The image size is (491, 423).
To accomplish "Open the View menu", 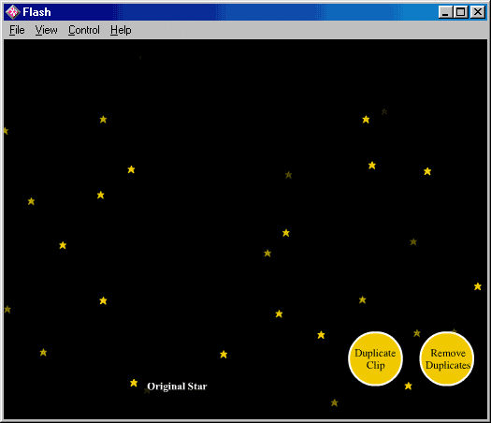I will coord(46,30).
